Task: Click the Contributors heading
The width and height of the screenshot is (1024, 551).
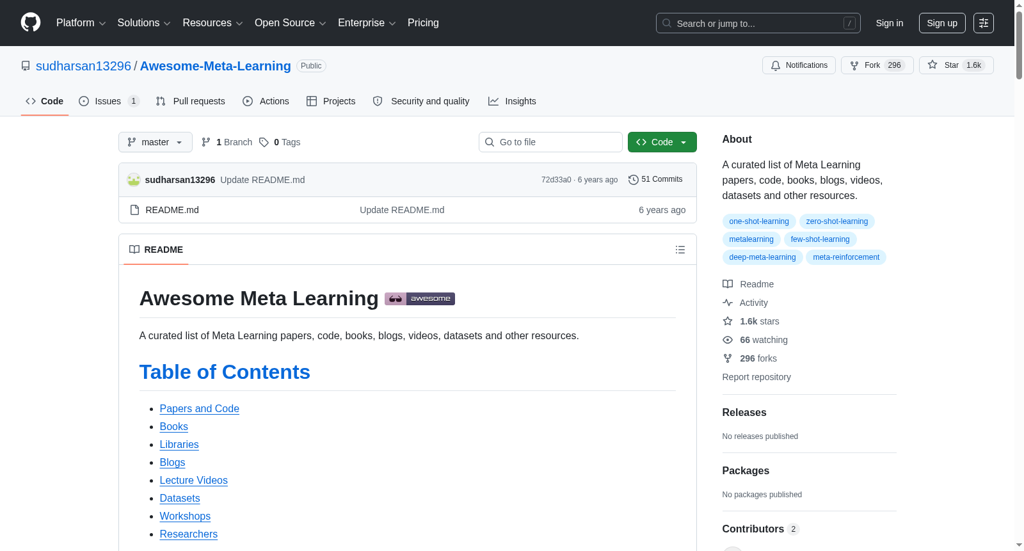Action: 753,529
